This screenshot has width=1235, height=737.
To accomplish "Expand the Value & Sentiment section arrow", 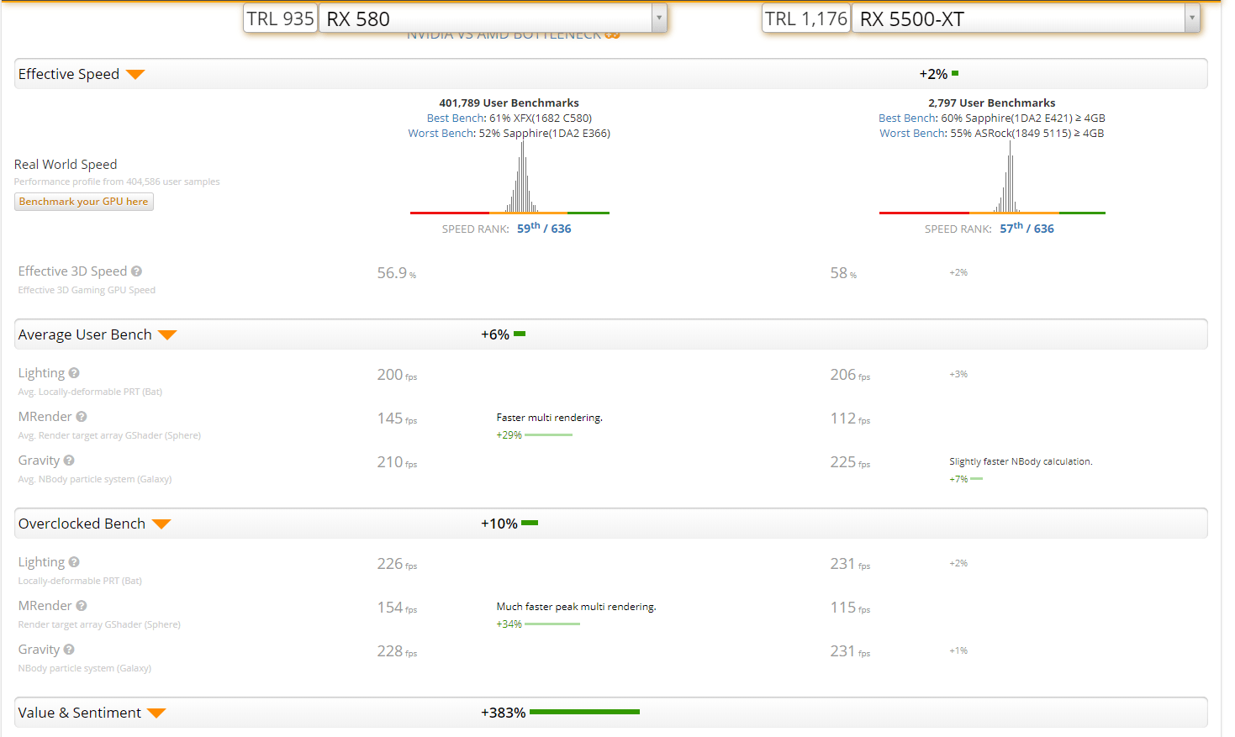I will pyautogui.click(x=156, y=713).
